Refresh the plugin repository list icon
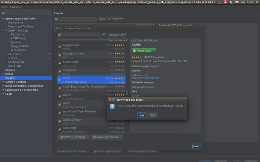The image size is (260, 162). click(x=104, y=35)
